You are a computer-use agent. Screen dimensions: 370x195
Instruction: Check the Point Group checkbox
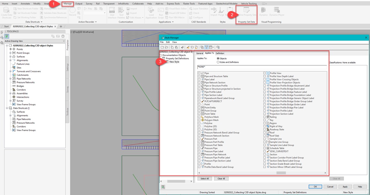point(199,111)
